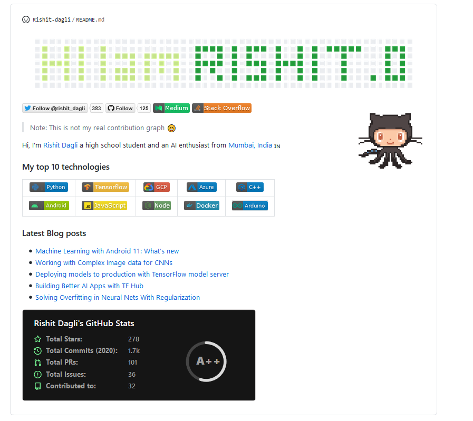Image resolution: width=473 pixels, height=421 pixels.
Task: Click the Python technology badge
Action: pos(49,187)
